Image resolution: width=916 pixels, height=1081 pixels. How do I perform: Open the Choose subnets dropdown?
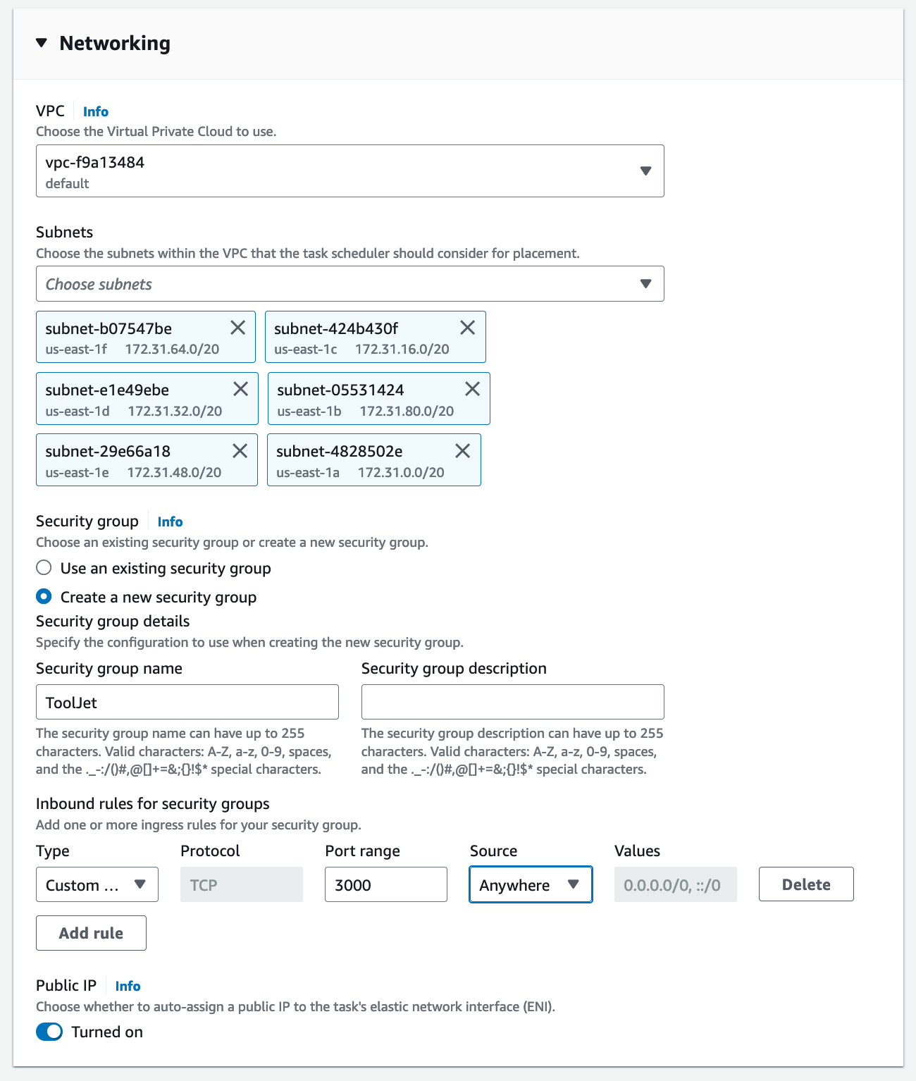pyautogui.click(x=349, y=284)
